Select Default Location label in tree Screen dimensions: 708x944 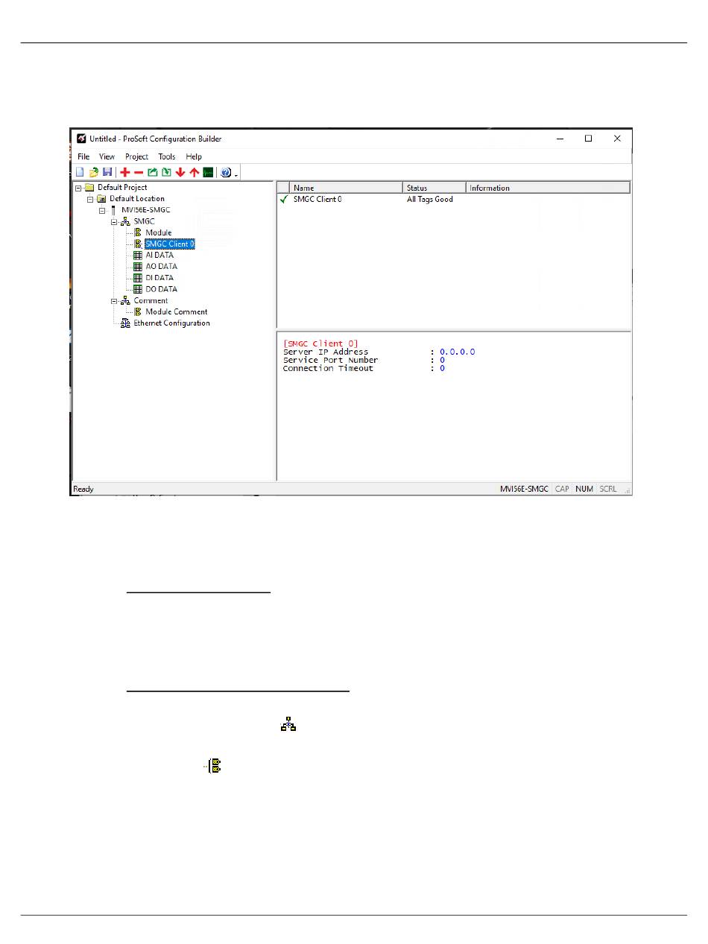pyautogui.click(x=137, y=199)
